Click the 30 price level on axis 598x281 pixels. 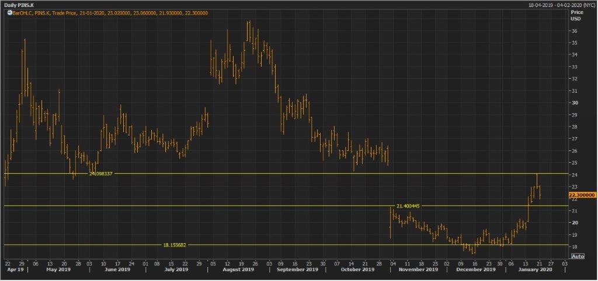click(575, 103)
